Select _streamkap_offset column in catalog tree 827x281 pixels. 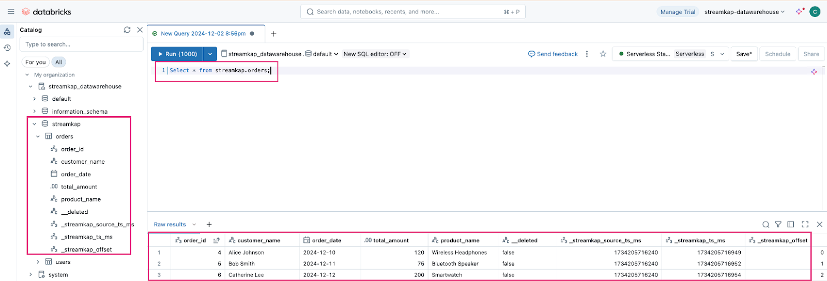click(x=86, y=249)
